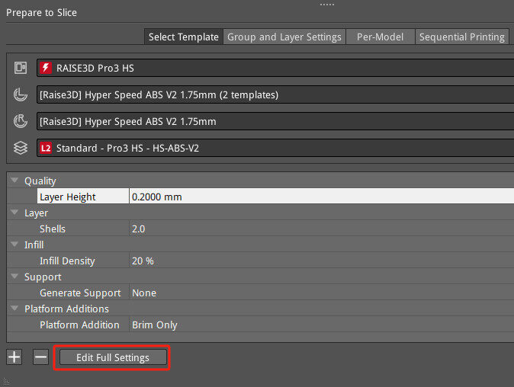514x387 pixels.
Task: Collapse the Quality section
Action: click(14, 180)
